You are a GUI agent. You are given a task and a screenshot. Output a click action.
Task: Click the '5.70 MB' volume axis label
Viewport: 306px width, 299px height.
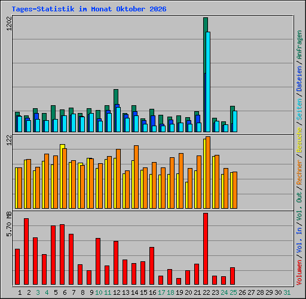click(x=9, y=224)
